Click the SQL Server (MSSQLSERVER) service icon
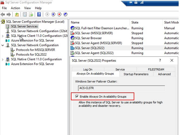The width and height of the screenshot is (180, 135). (73, 33)
